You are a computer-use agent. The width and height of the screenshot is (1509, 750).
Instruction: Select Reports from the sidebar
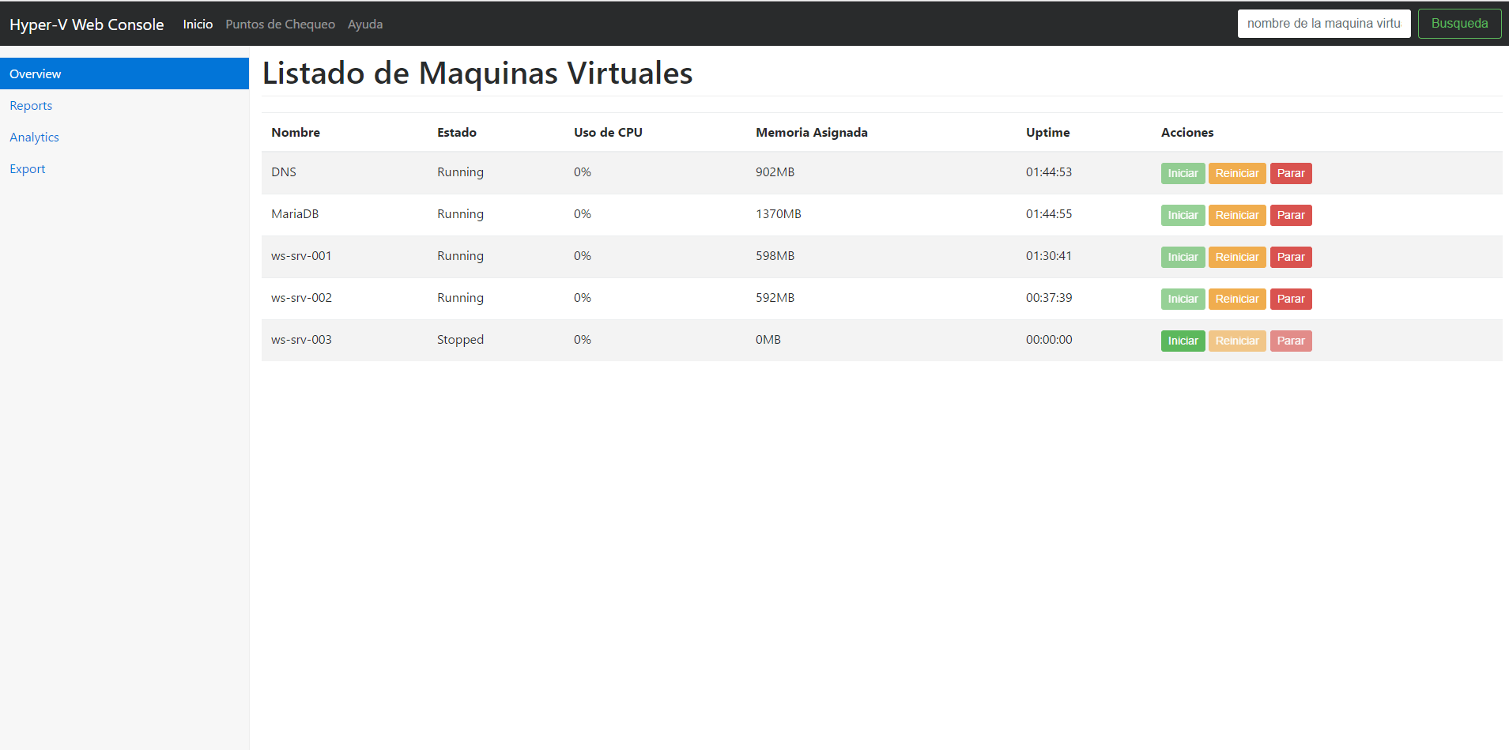(x=31, y=105)
